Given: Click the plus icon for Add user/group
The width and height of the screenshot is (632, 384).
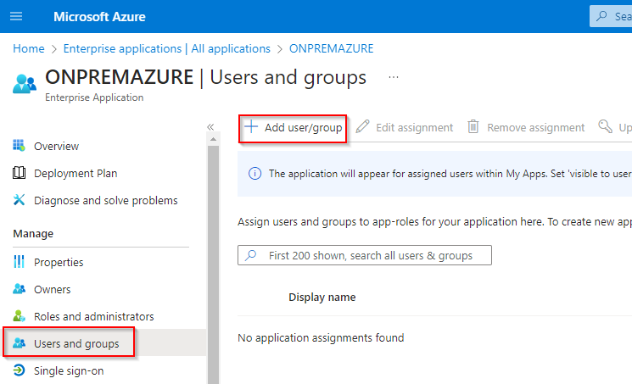Looking at the screenshot, I should pos(251,126).
